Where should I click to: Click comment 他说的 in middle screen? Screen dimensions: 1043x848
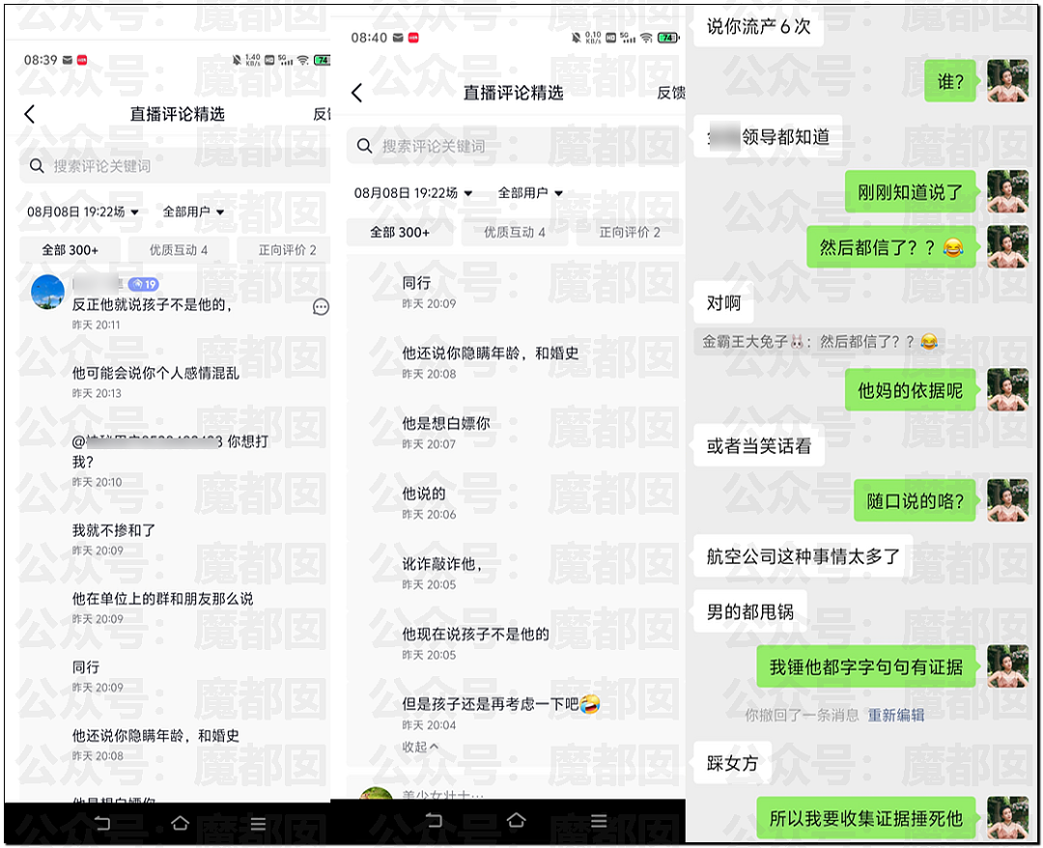[x=424, y=494]
